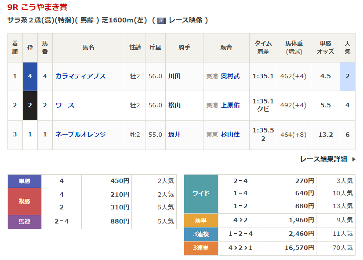
Task: Click the orange 3連単 payout label
Action: (x=201, y=248)
